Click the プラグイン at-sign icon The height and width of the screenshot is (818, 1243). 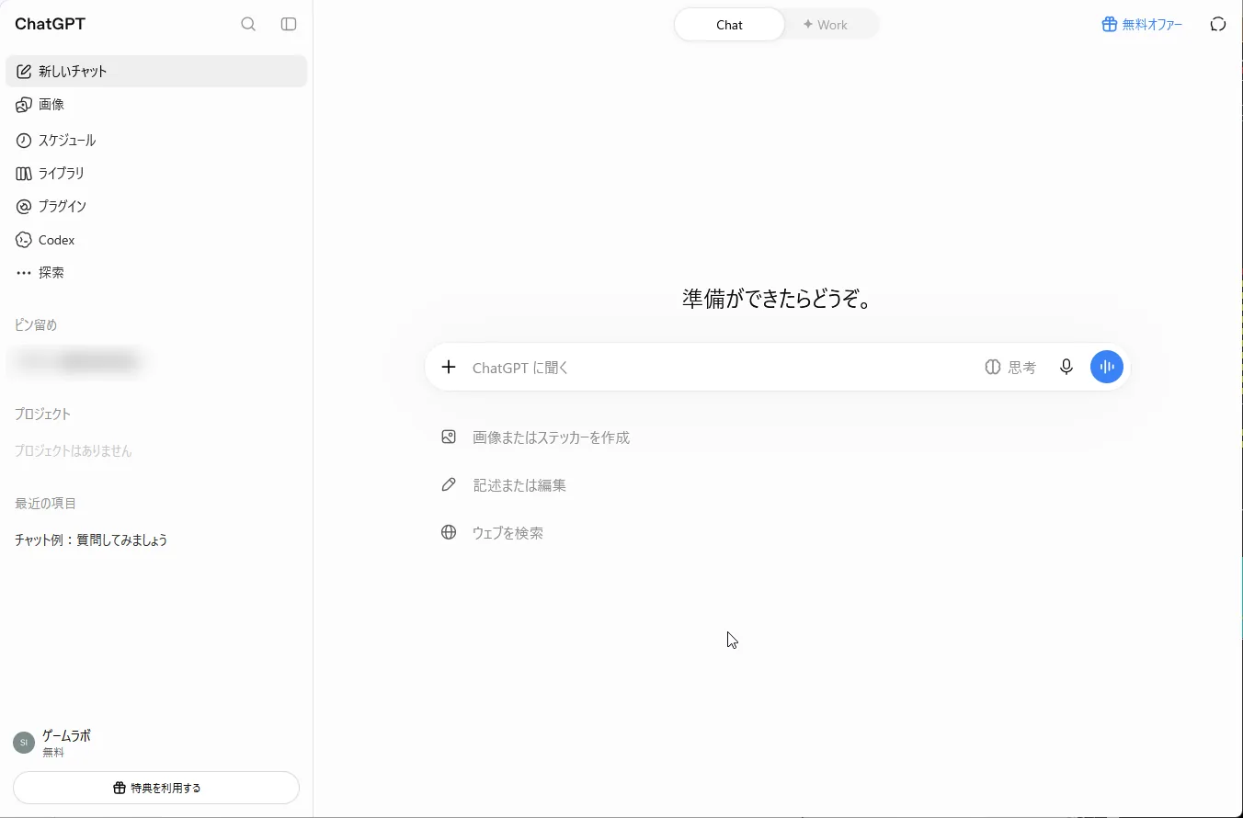coord(24,206)
